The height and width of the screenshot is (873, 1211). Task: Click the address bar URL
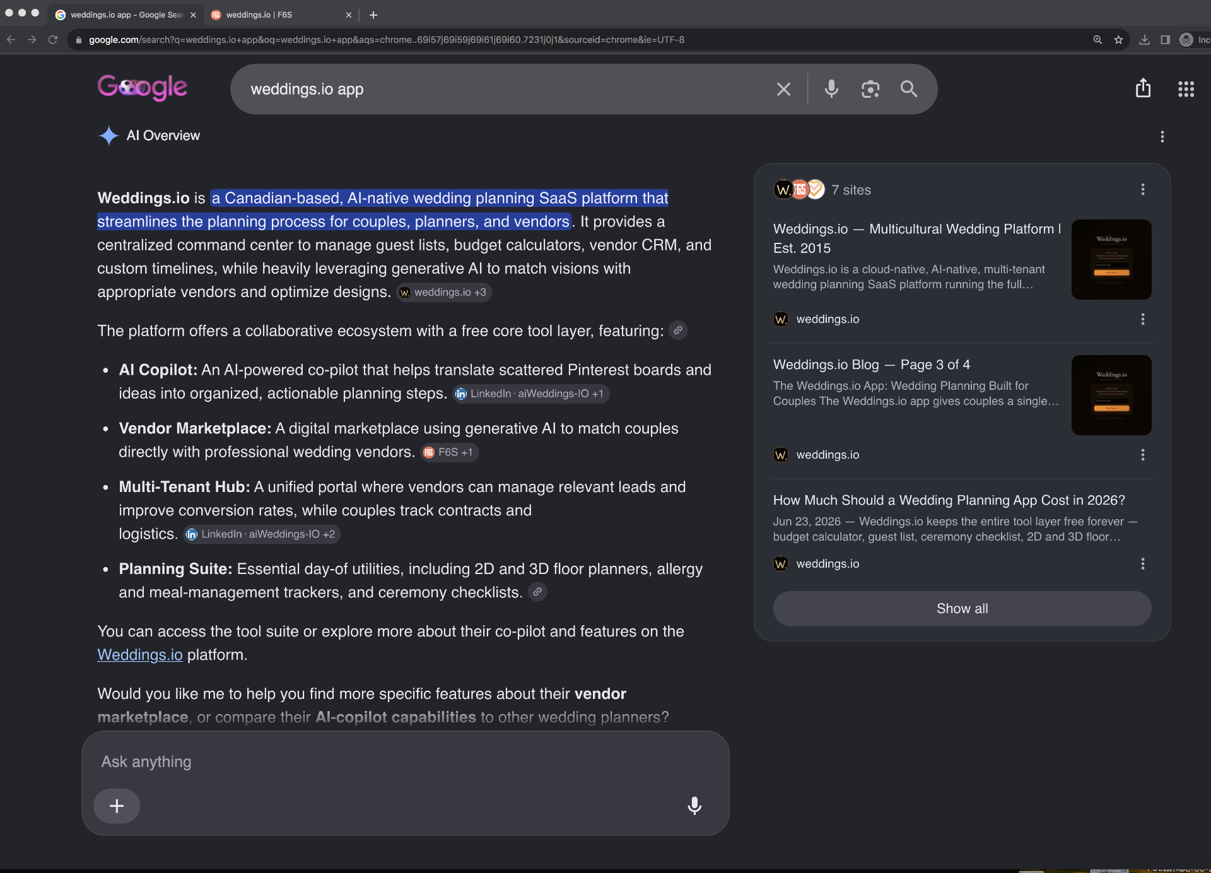tap(386, 40)
